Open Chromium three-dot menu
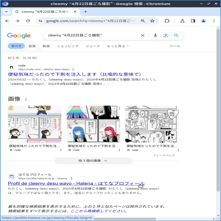Image resolution: width=221 pixels, height=221 pixels. (214, 21)
